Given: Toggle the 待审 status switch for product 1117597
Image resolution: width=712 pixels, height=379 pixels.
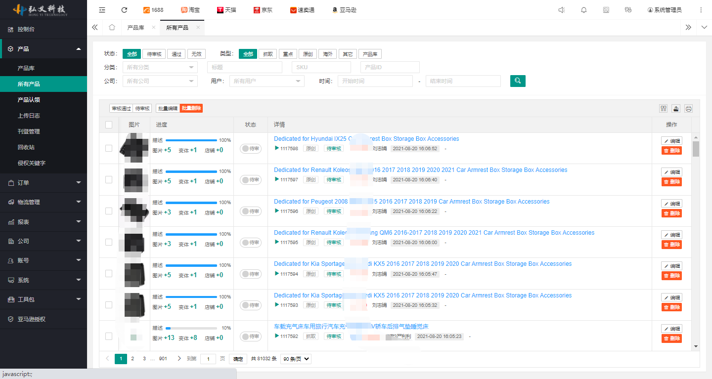Looking at the screenshot, I should [x=251, y=180].
